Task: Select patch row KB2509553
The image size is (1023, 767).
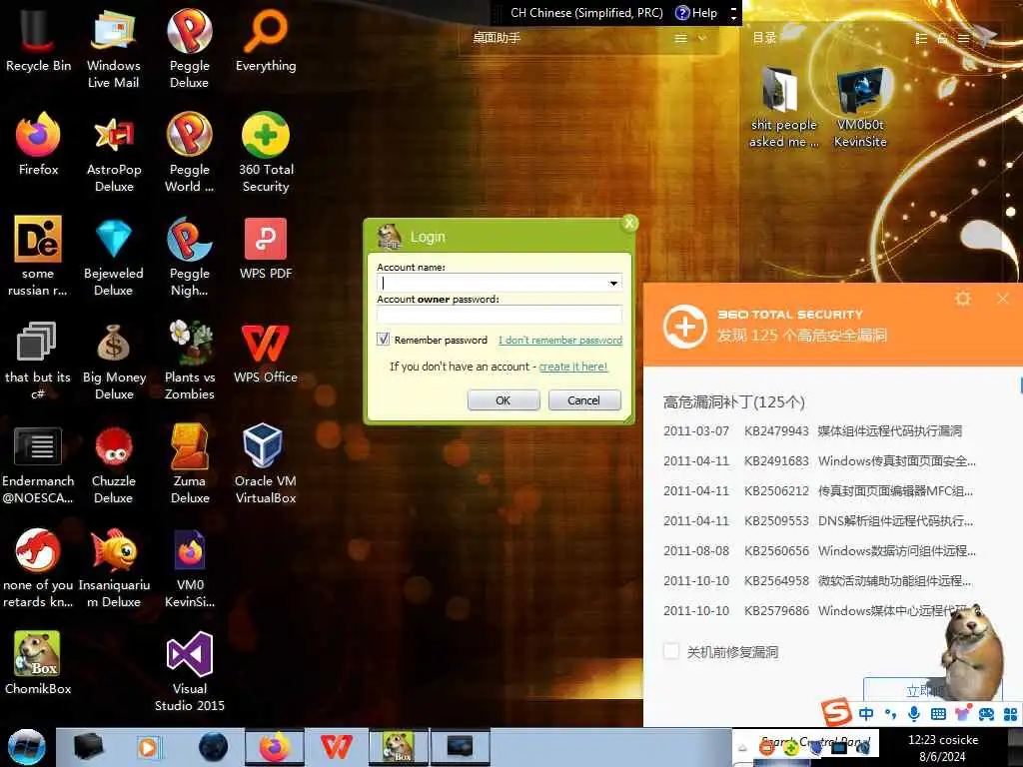Action: (819, 521)
